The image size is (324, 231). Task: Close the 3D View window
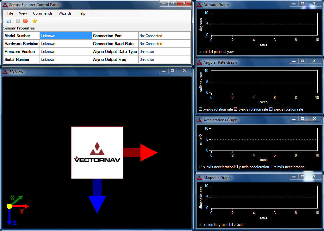[x=184, y=71]
